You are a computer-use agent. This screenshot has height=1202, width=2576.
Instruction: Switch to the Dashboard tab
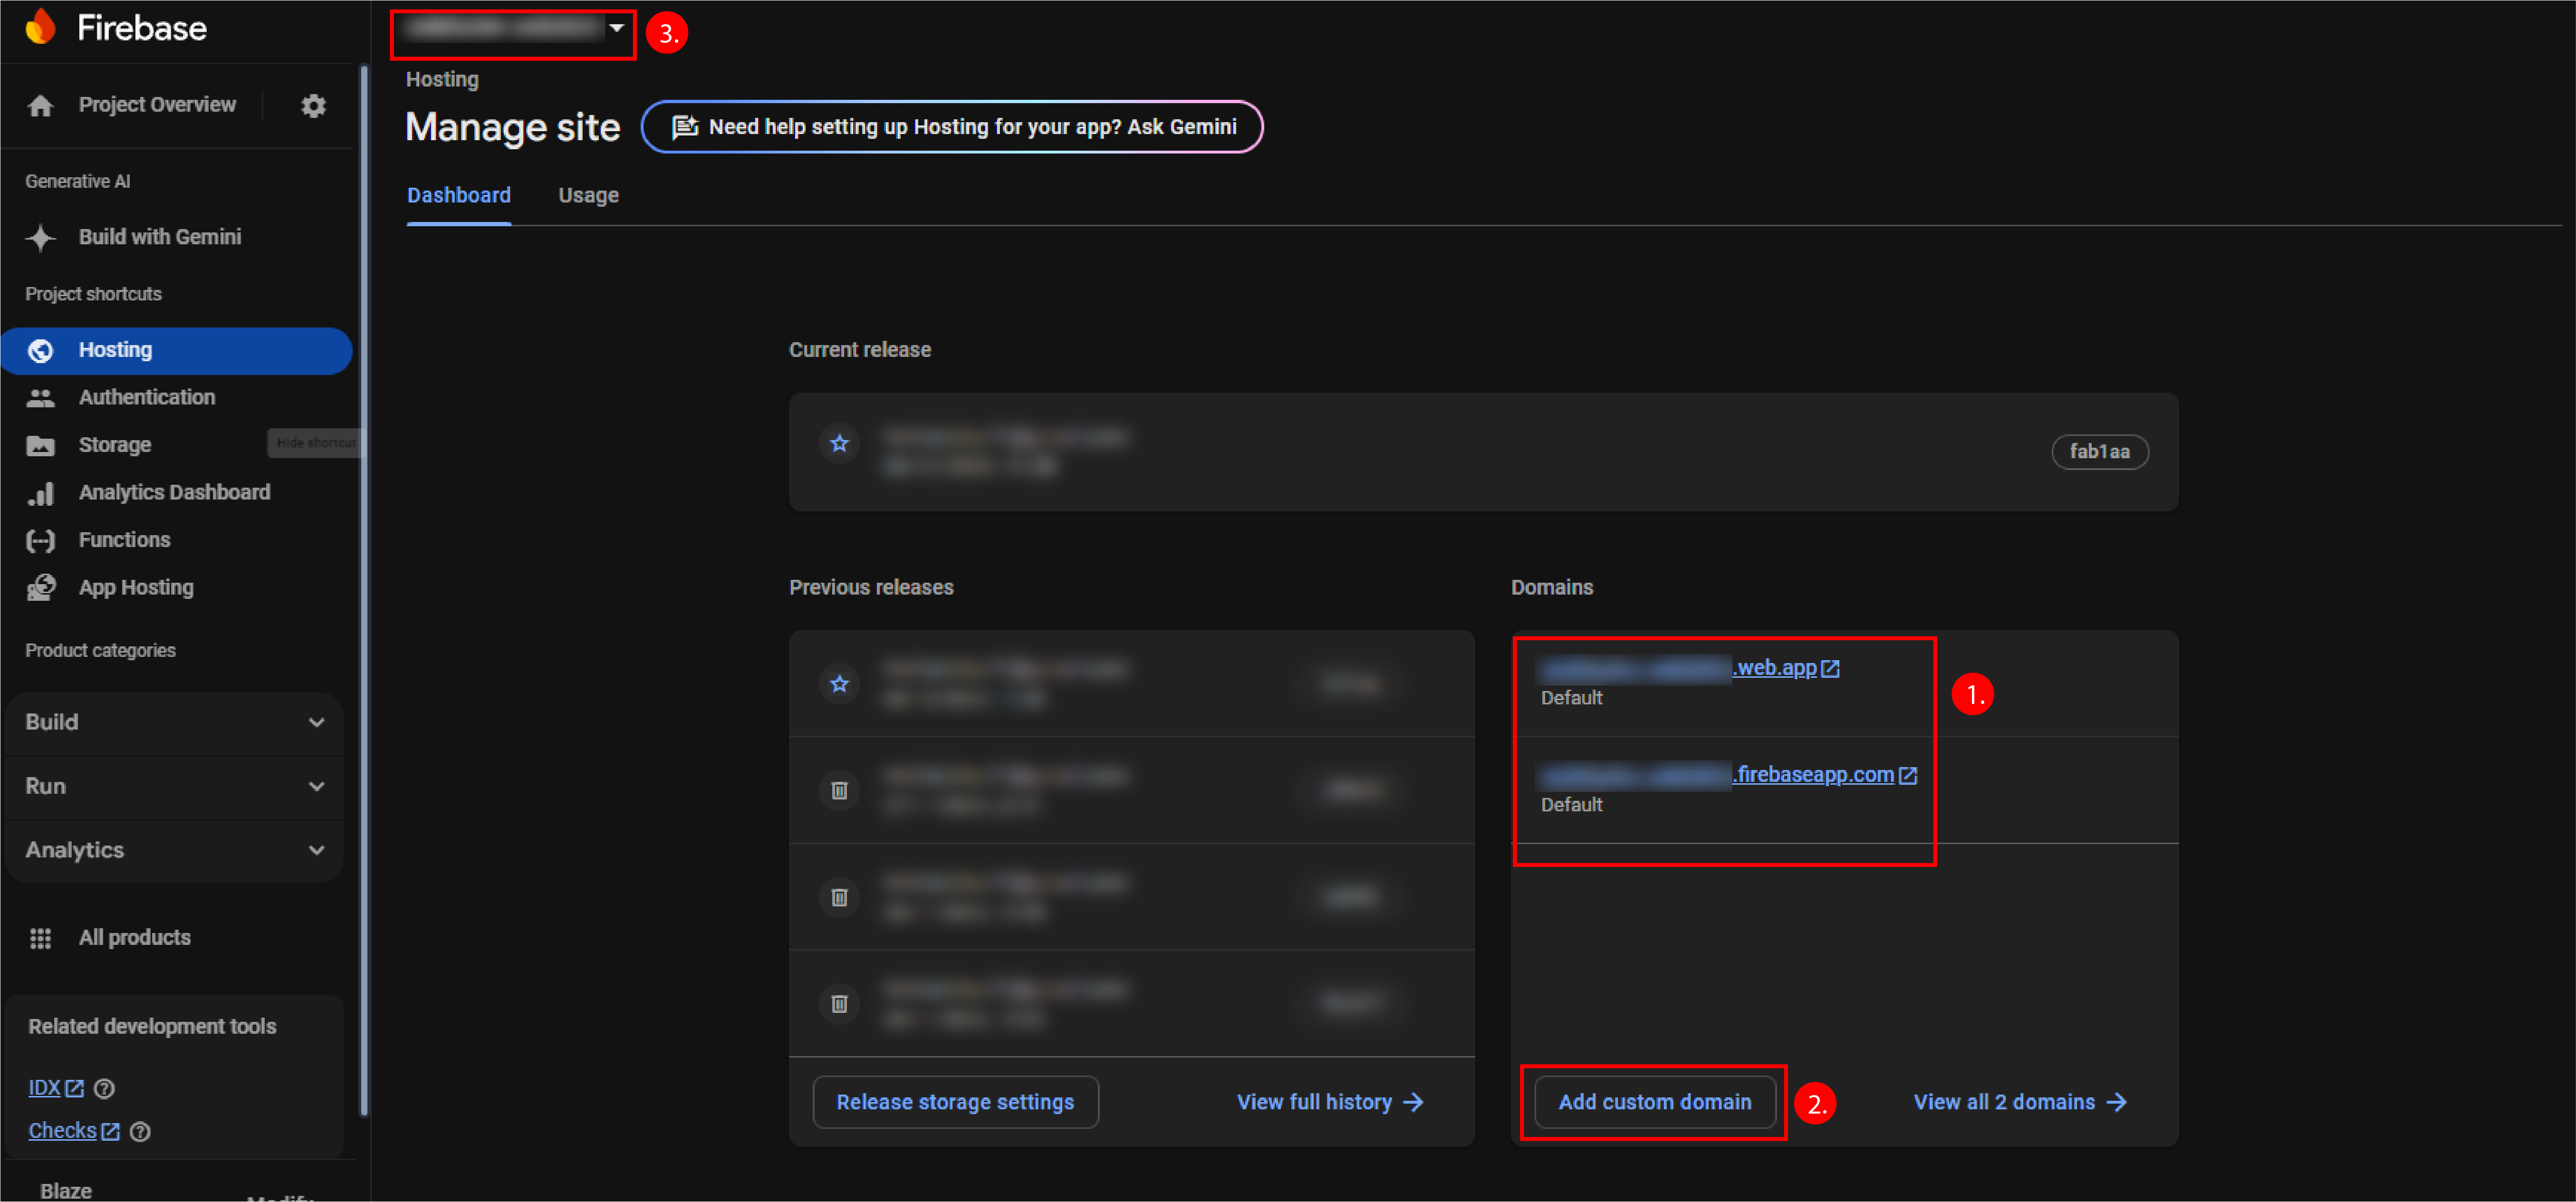(x=459, y=196)
